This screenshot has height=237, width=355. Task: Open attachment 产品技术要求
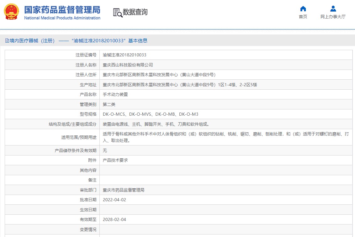115,160
